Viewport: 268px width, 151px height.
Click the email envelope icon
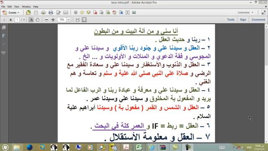point(66,12)
